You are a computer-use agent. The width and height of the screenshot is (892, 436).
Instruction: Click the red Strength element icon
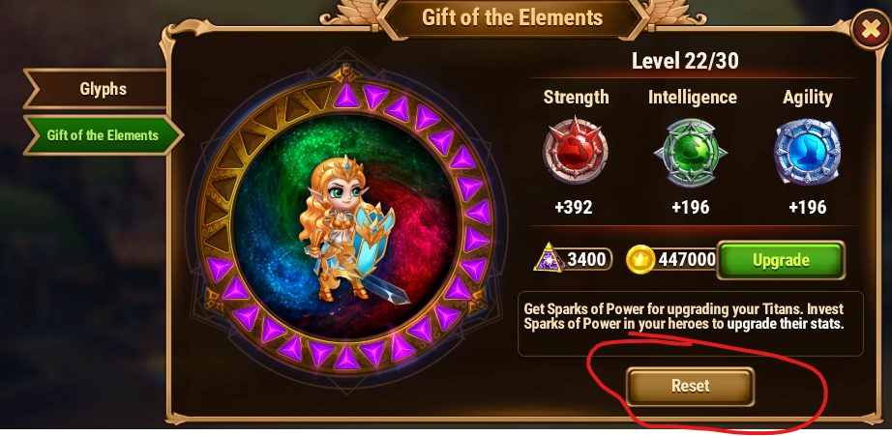tap(575, 151)
